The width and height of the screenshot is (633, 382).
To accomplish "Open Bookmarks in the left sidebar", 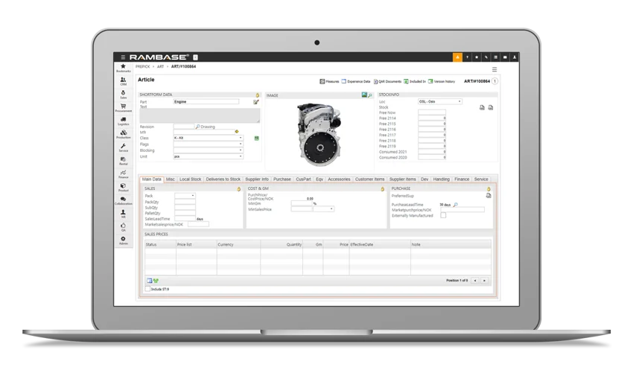I will coord(123,68).
